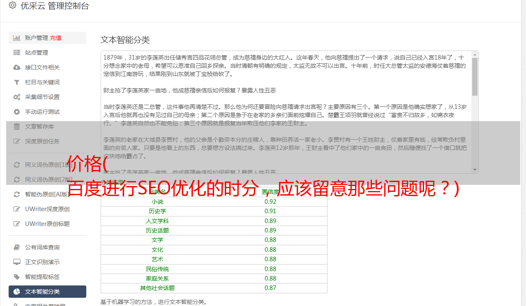Click the tag icon next to 智能提取标签
The width and height of the screenshot is (526, 306).
click(16, 277)
